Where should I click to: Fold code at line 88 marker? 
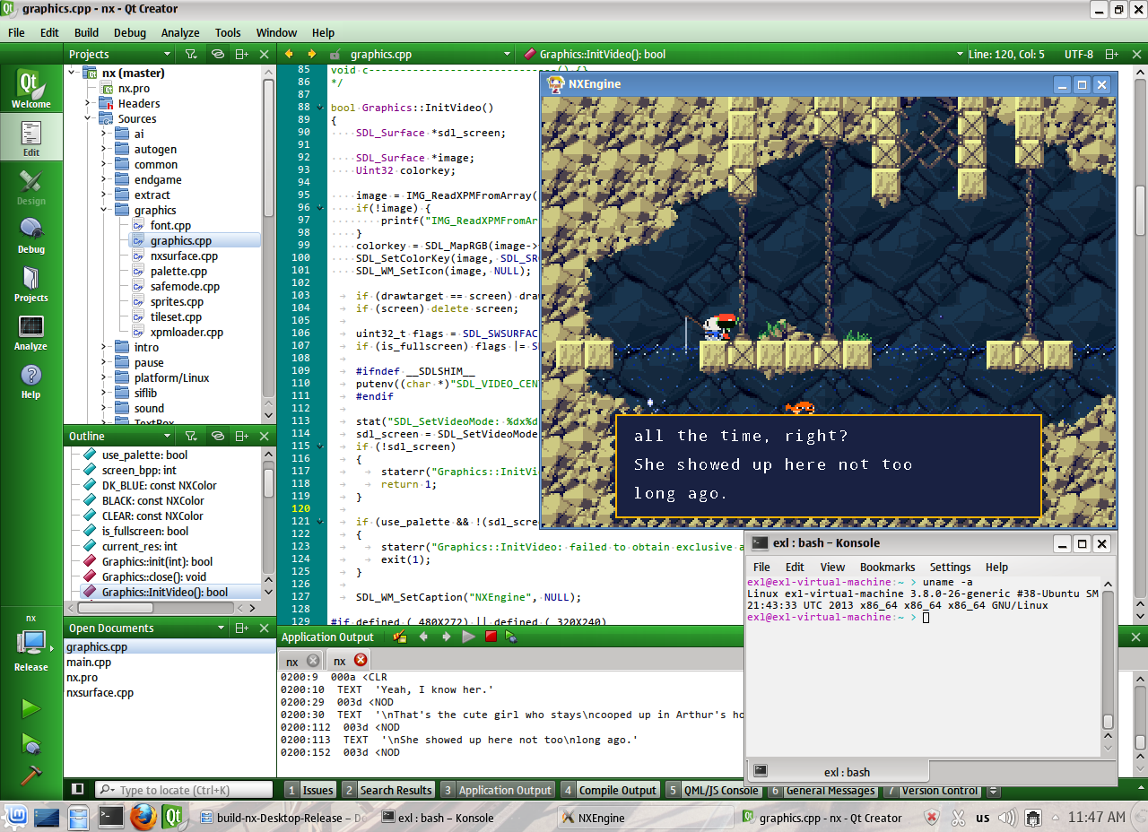tap(320, 108)
